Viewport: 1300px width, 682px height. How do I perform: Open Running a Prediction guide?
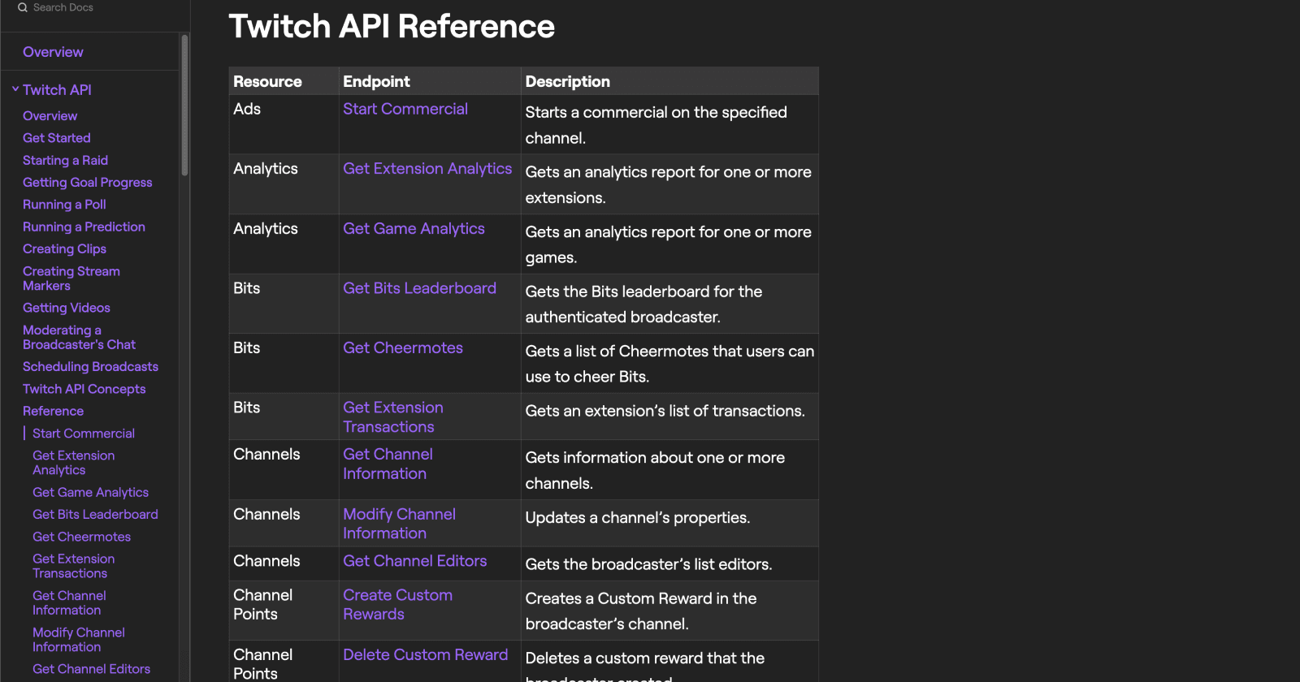tap(84, 227)
